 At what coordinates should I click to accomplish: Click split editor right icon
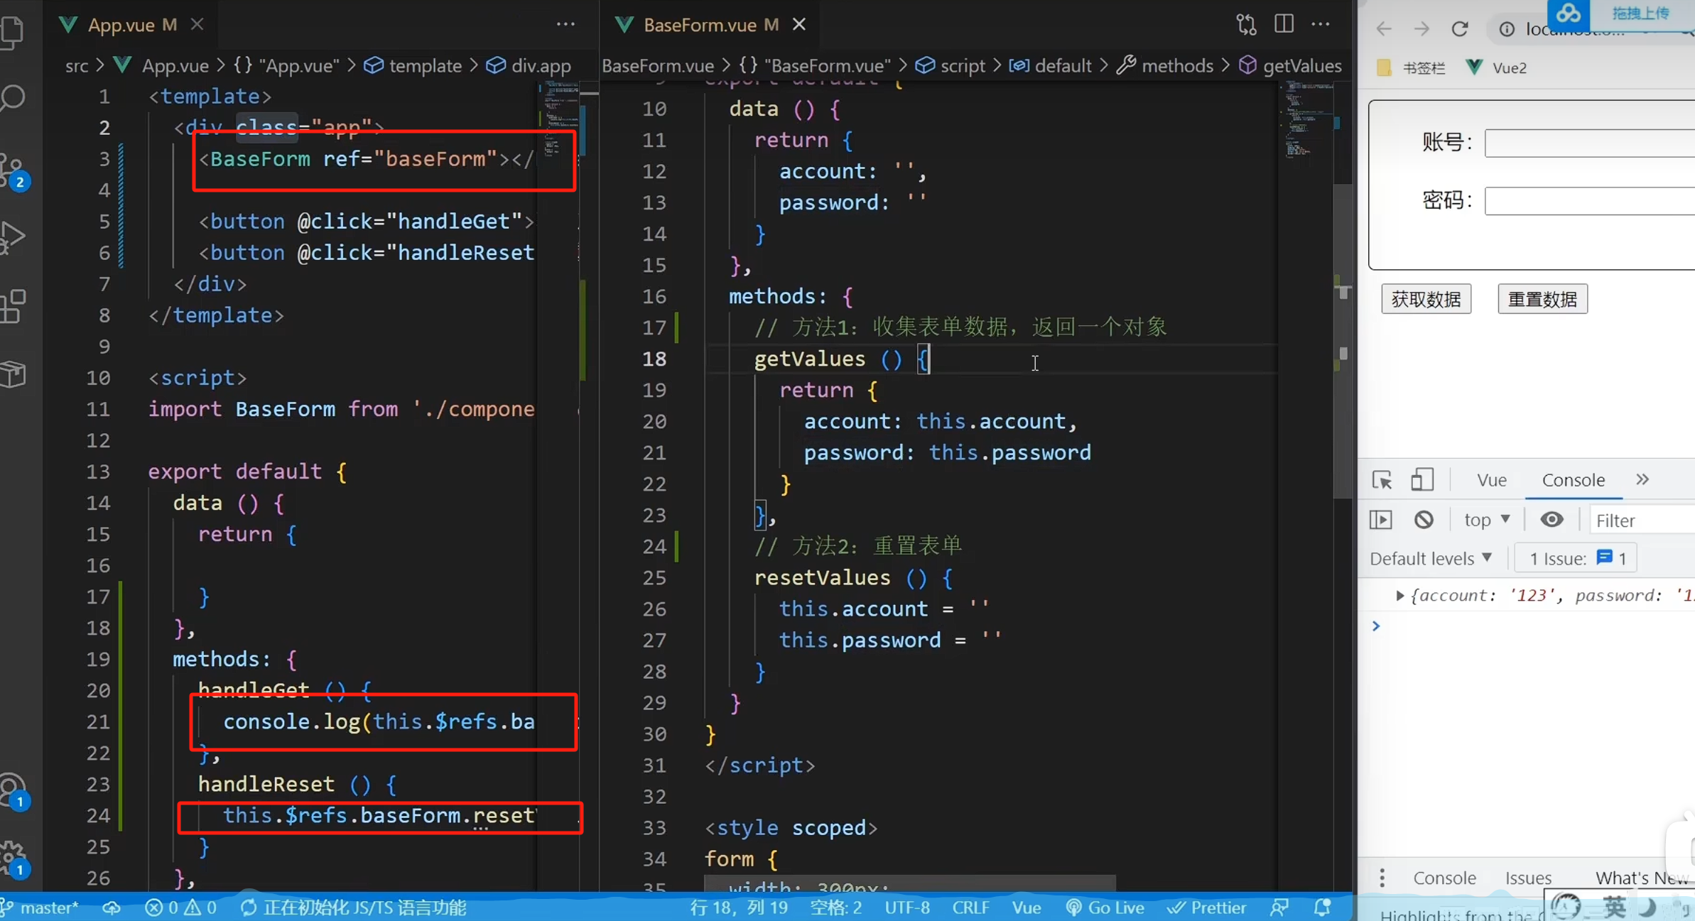[1284, 24]
